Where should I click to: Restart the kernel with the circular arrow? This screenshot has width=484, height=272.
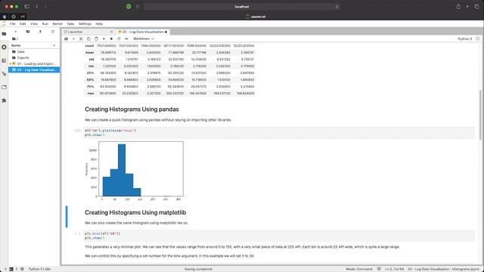(119, 39)
